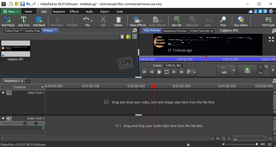276x147 pixels.
Task: Collapse Audio Track 1 with its triangle
Action: click(x=3, y=118)
